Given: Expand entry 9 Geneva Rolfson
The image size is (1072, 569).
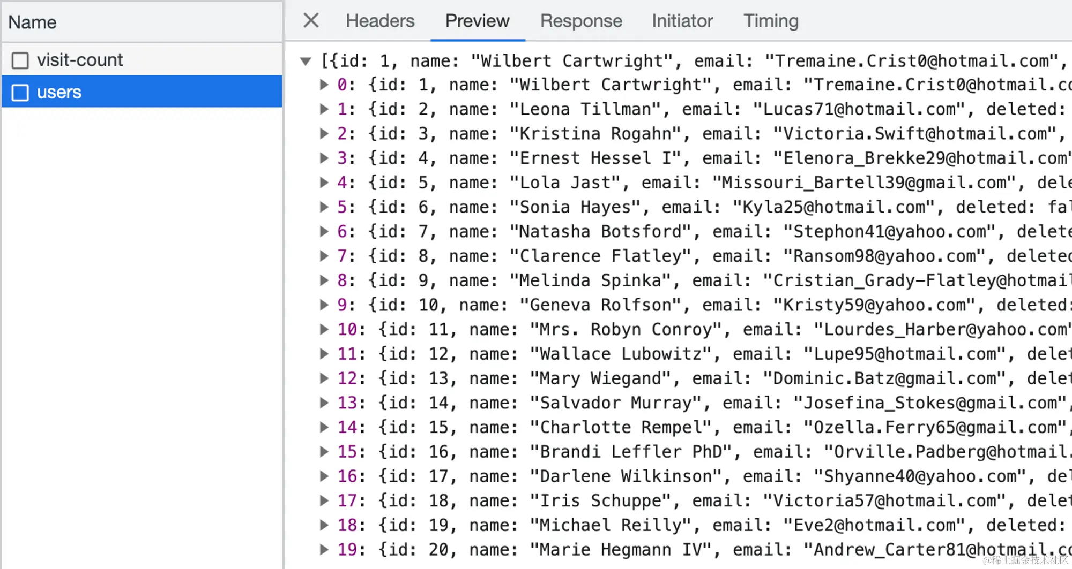Looking at the screenshot, I should pyautogui.click(x=324, y=305).
